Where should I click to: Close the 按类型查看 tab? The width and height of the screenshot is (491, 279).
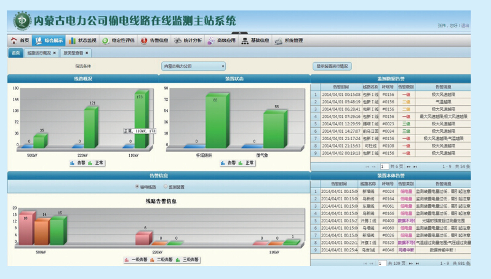(88, 53)
